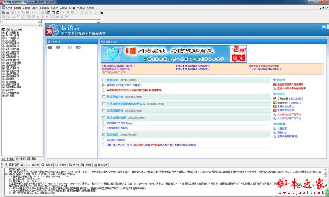Switch to the 剪辑历史 tab

pos(101,165)
